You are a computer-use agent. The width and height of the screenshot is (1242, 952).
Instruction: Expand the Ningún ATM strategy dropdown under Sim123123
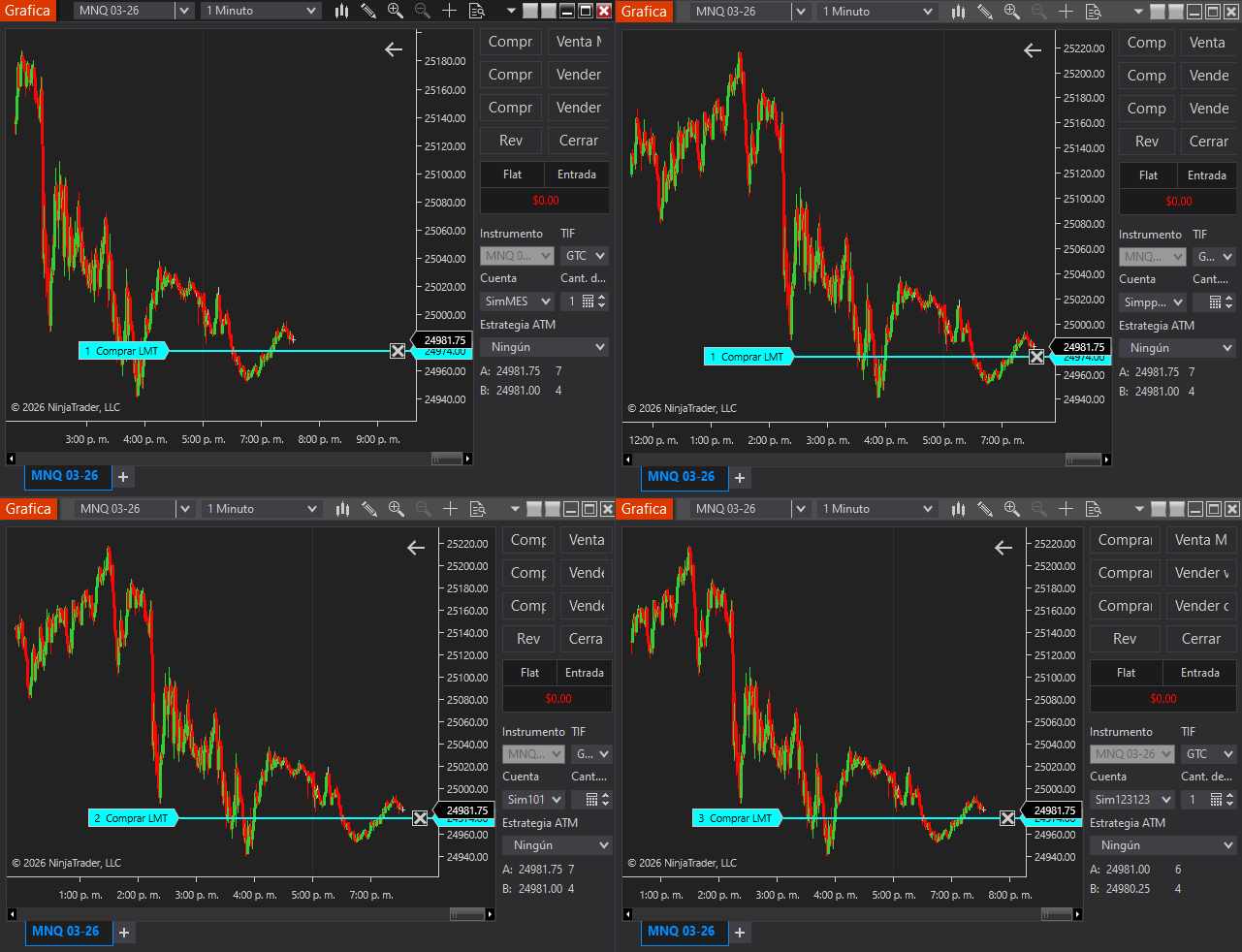(x=1162, y=845)
